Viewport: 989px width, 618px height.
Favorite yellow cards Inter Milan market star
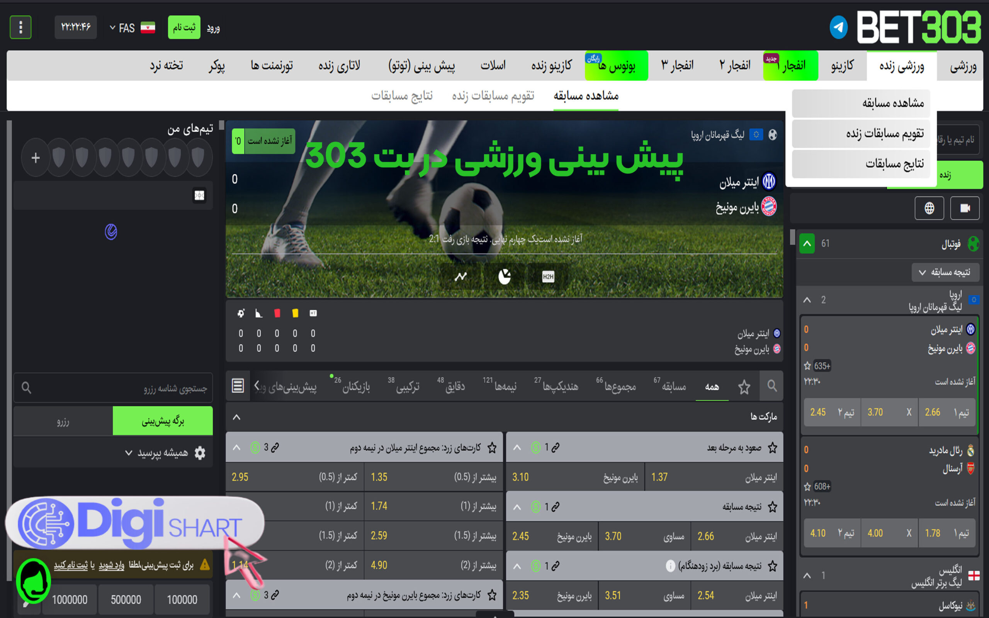coord(492,448)
